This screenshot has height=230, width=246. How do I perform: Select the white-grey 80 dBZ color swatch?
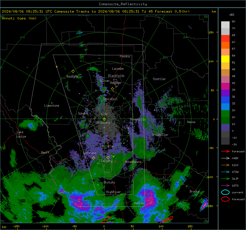(225, 25)
